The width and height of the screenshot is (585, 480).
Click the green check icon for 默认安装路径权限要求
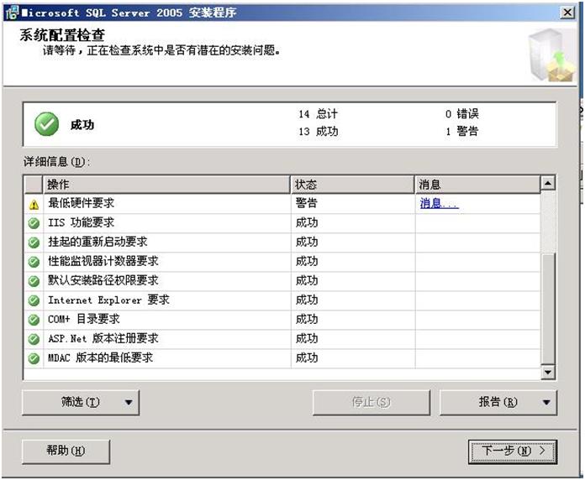34,281
